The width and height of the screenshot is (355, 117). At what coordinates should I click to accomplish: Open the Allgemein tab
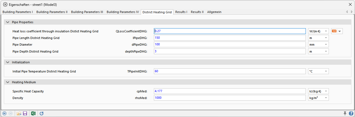coord(214,12)
